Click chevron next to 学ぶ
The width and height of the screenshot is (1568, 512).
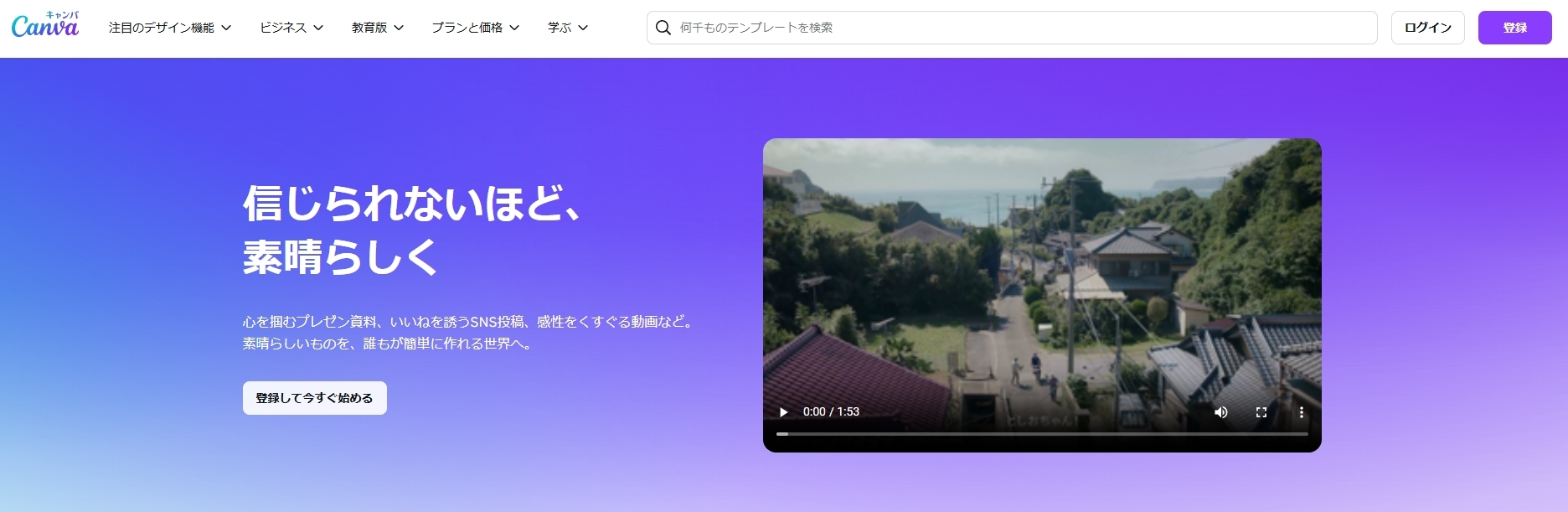[584, 28]
